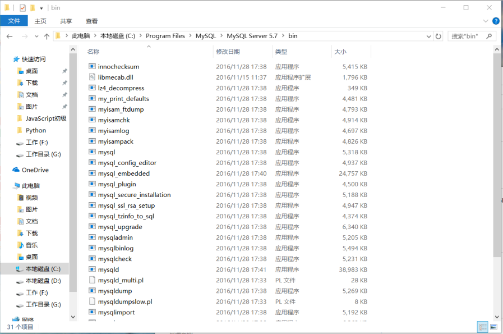
Task: Click the libmecab.dll file icon
Action: point(93,77)
